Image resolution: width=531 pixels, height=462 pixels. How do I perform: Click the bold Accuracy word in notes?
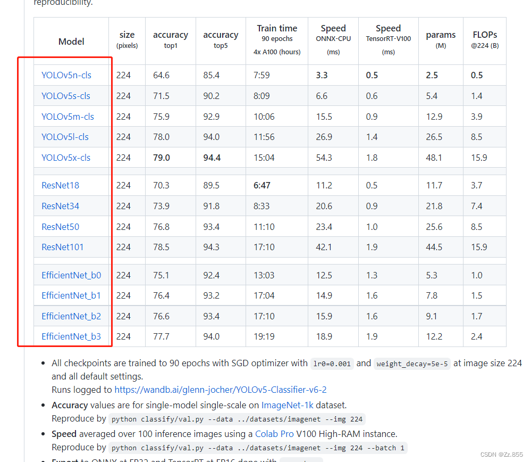(70, 406)
